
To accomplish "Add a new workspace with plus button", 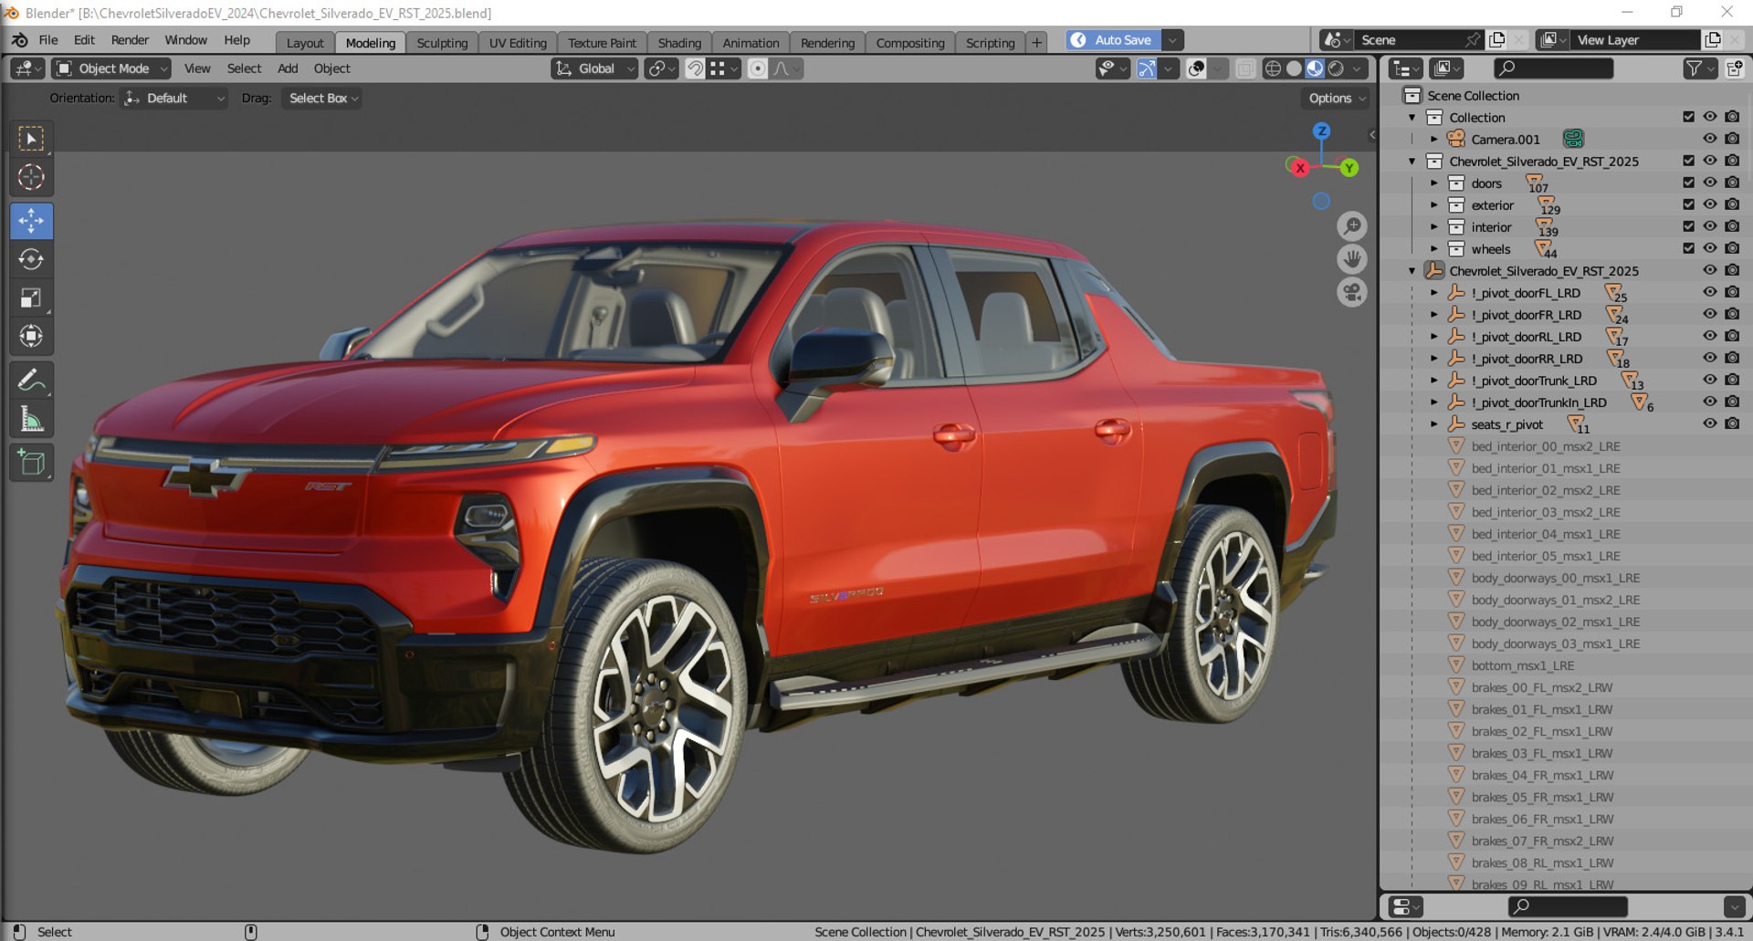I will [x=1036, y=43].
